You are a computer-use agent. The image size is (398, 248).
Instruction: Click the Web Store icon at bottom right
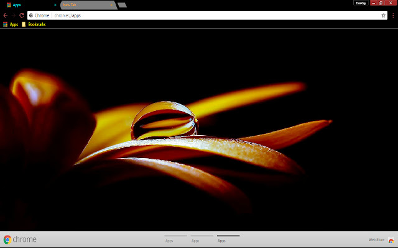(x=391, y=240)
